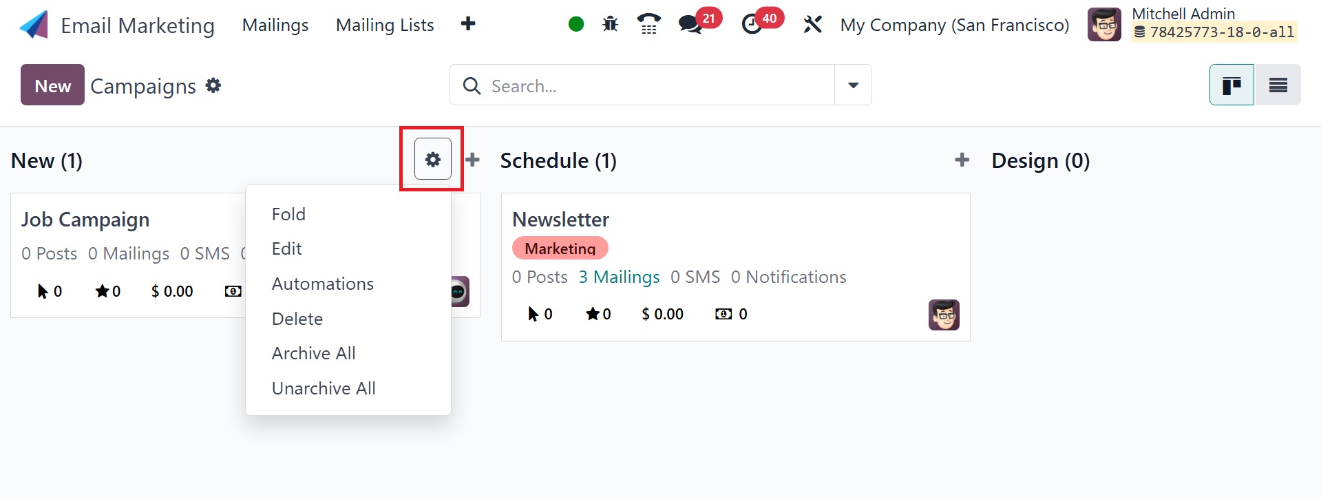1321x497 pixels.
Task: Switch to the Kanban view
Action: click(x=1232, y=85)
